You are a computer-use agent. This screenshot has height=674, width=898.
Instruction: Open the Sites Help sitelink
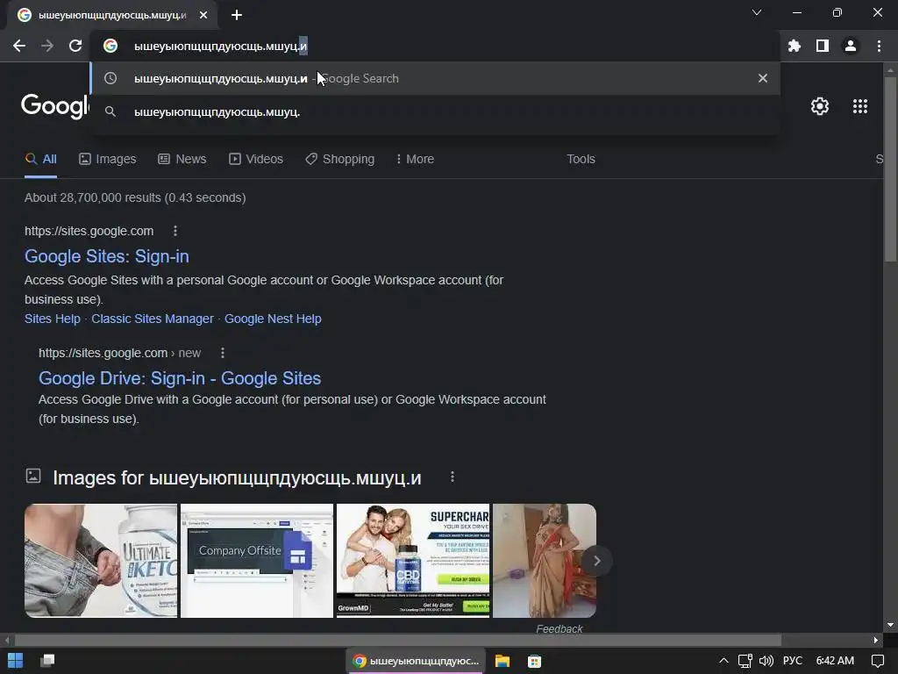(x=52, y=319)
